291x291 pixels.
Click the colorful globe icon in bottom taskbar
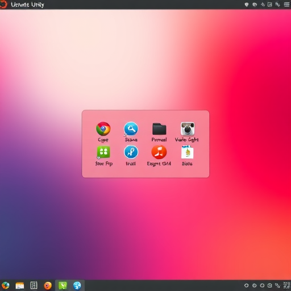[6, 285]
